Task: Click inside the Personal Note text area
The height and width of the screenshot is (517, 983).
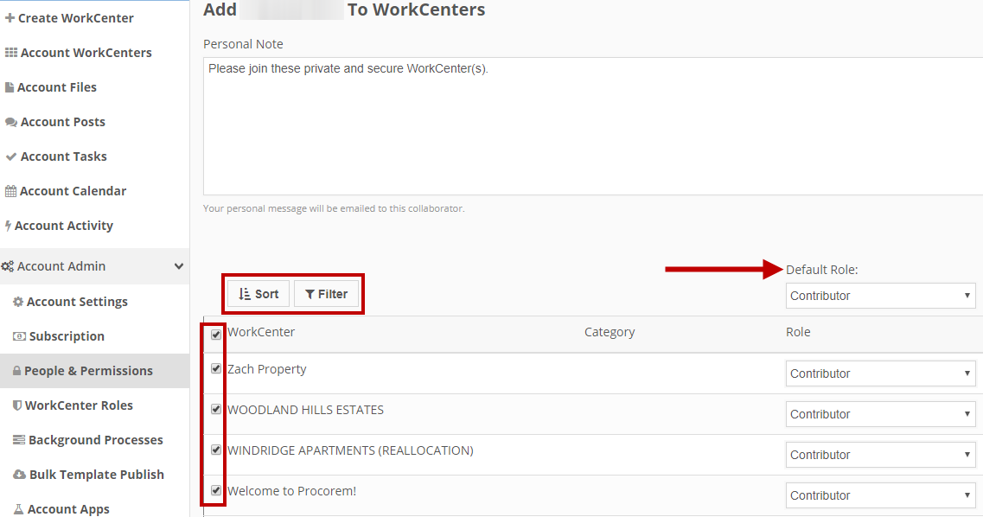Action: point(593,126)
